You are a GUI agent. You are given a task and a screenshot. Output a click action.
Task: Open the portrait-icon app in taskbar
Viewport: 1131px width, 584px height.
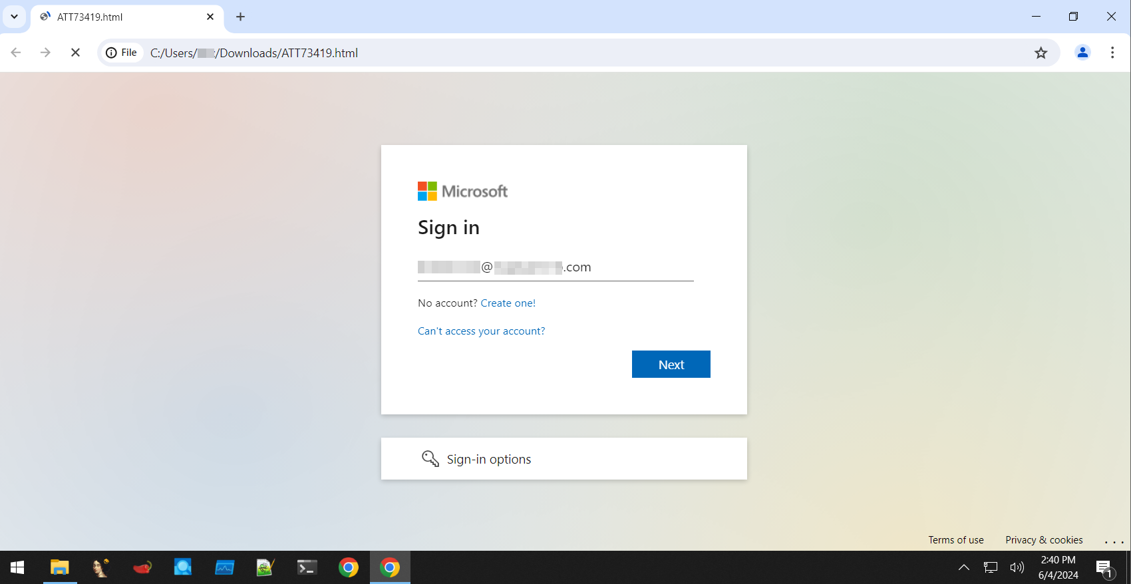pos(101,567)
